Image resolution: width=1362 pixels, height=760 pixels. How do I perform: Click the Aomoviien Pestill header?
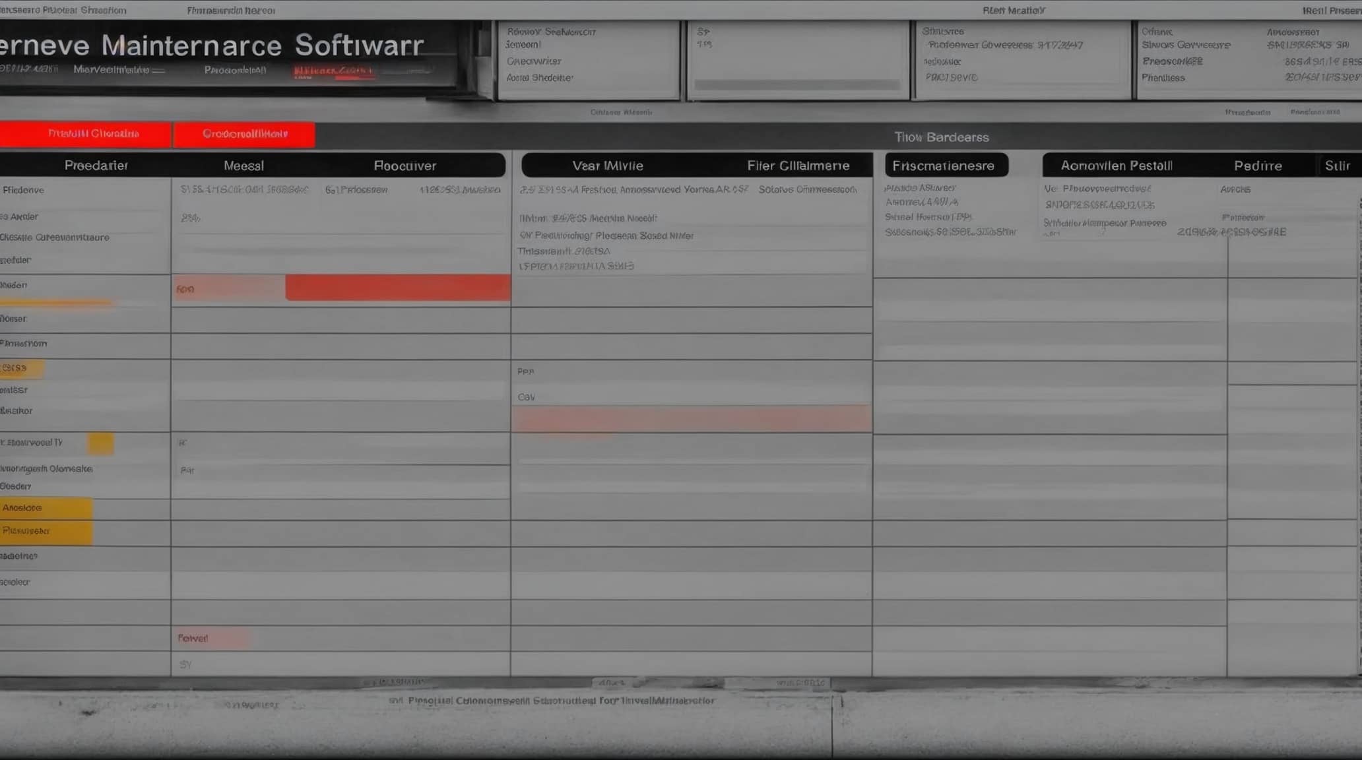1116,166
